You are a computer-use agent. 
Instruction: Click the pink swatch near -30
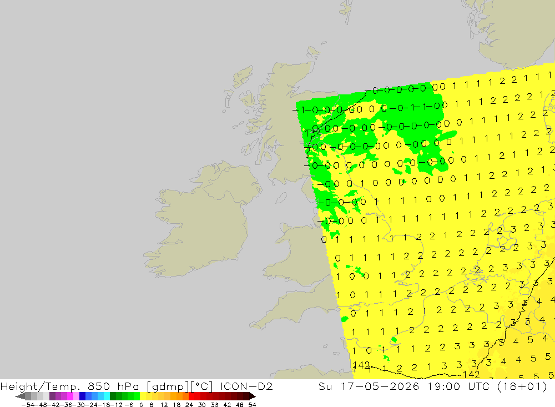pos(77,396)
